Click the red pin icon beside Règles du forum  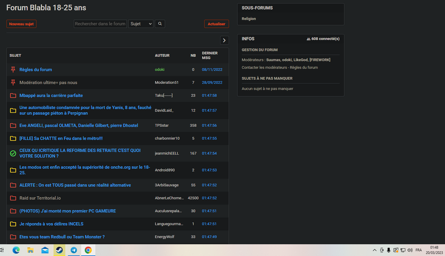pos(13,69)
